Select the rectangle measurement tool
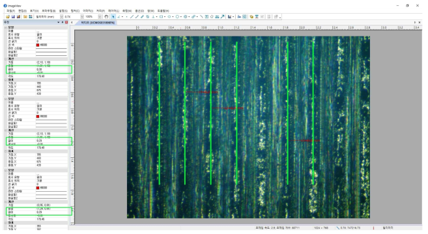428x234 pixels. point(161,17)
